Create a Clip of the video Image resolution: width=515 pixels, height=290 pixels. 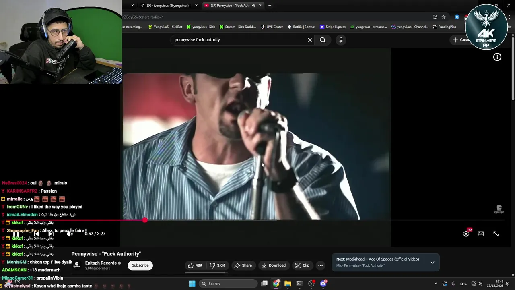point(302,265)
